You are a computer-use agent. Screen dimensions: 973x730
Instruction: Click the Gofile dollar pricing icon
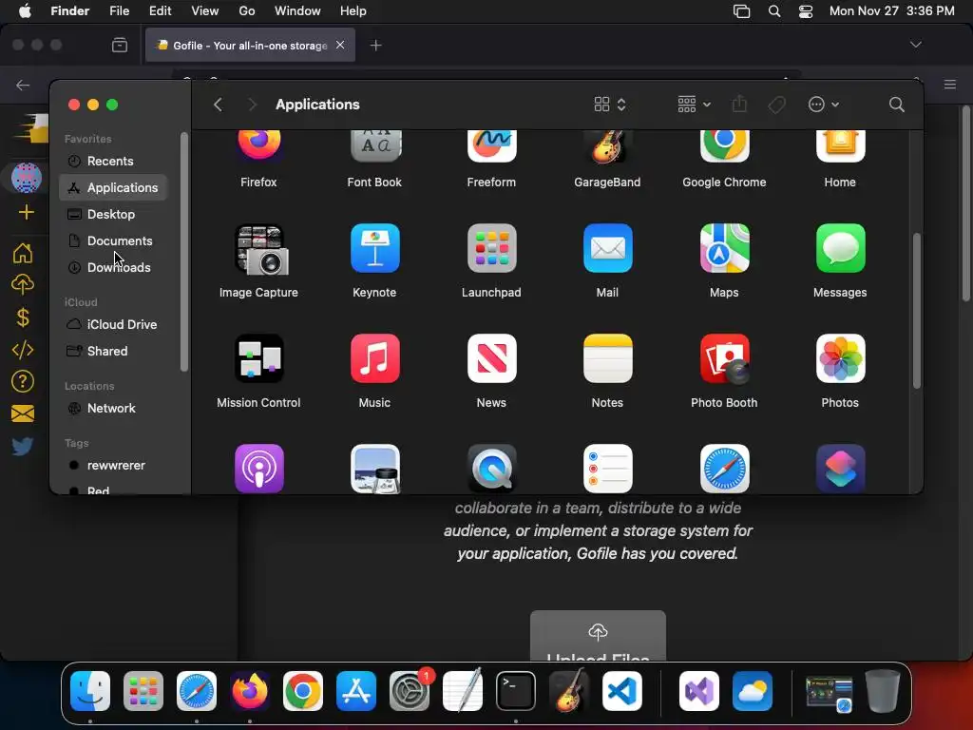click(x=23, y=317)
